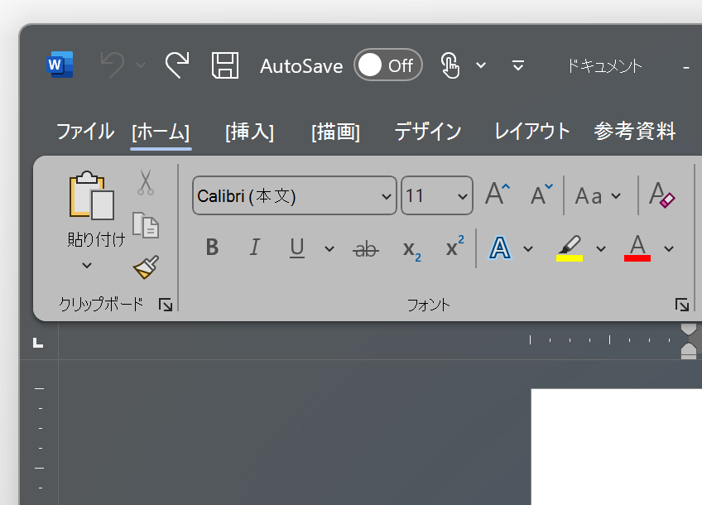The image size is (702, 505).
Task: Click the touch/mouse mode icon
Action: click(x=450, y=65)
